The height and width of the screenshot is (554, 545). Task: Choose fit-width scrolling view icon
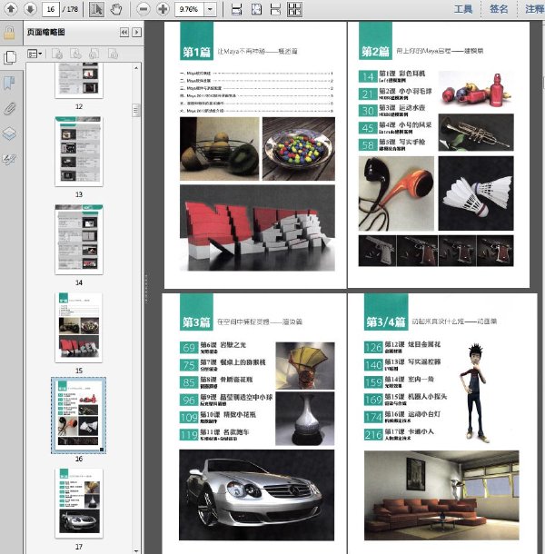coord(236,9)
